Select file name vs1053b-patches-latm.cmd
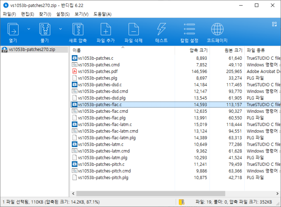The height and width of the screenshot is (207, 281). 104,151
